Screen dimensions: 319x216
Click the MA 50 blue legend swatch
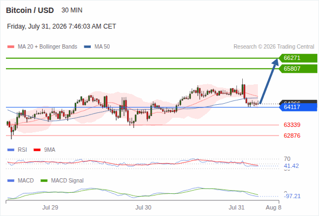pyautogui.click(x=87, y=47)
